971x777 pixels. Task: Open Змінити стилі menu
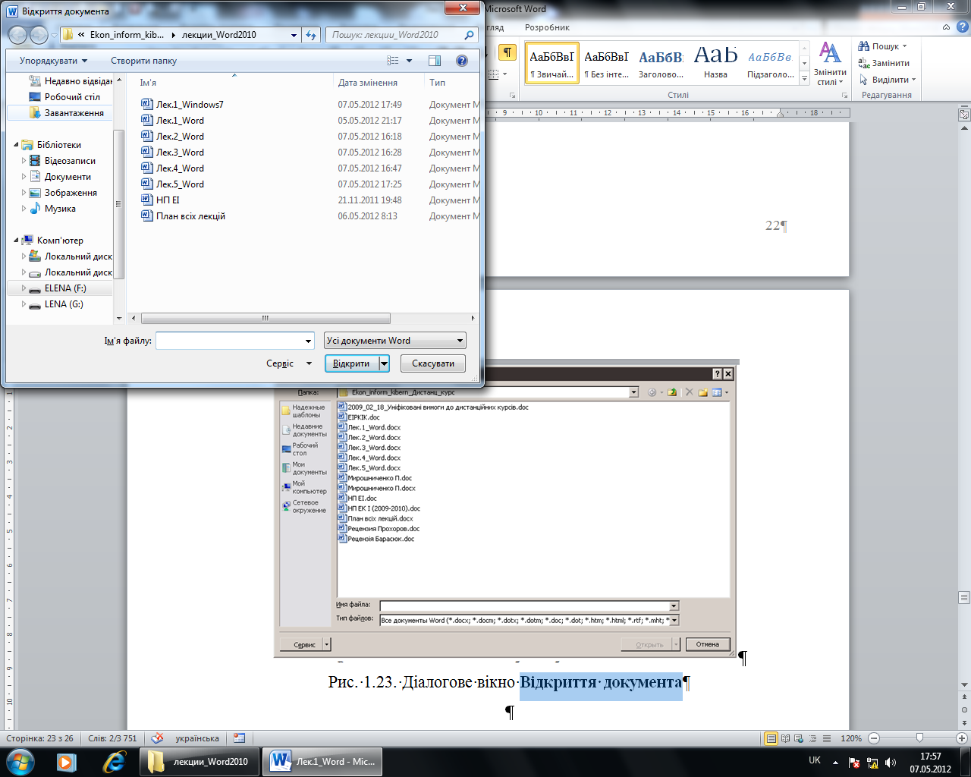[x=830, y=64]
